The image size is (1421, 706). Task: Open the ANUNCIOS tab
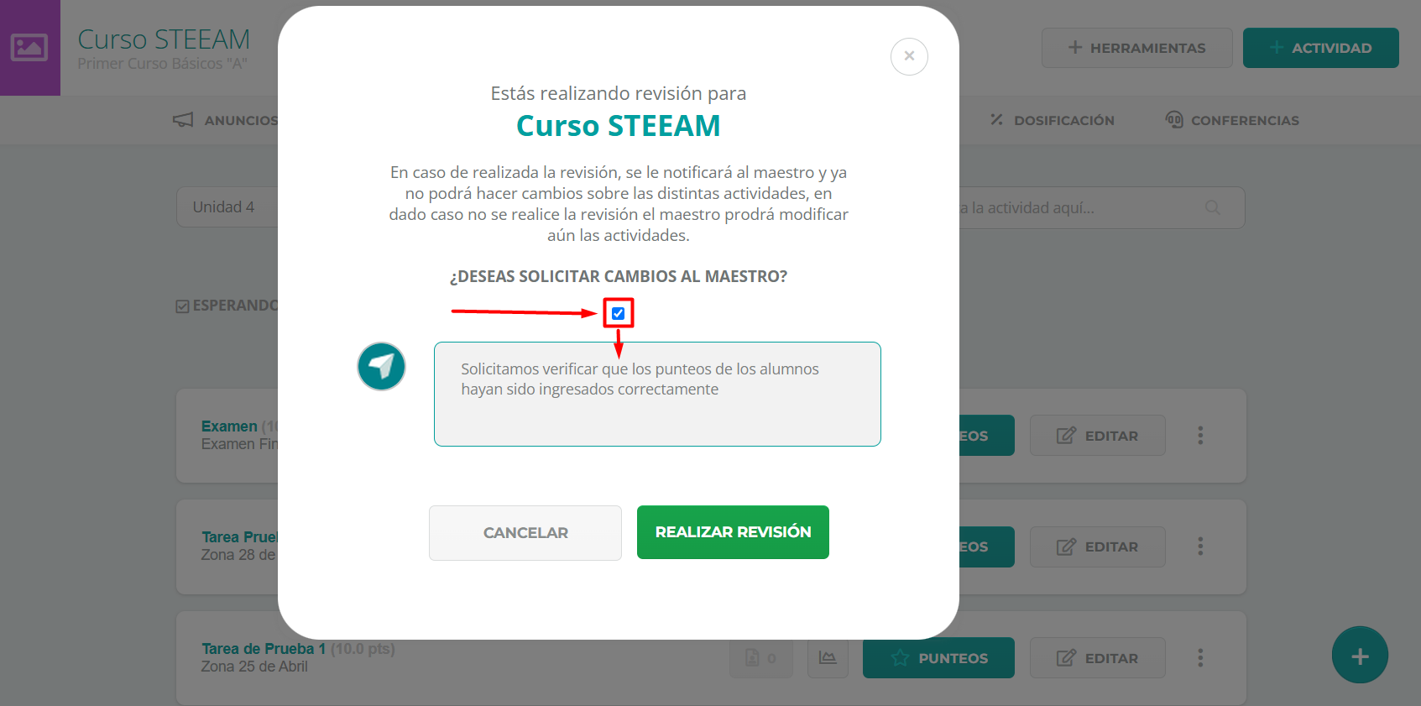(225, 120)
